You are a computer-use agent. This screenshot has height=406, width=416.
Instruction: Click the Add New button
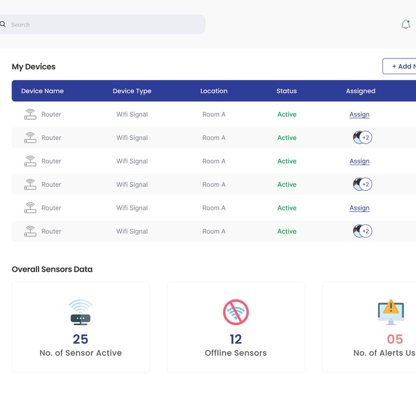click(401, 67)
